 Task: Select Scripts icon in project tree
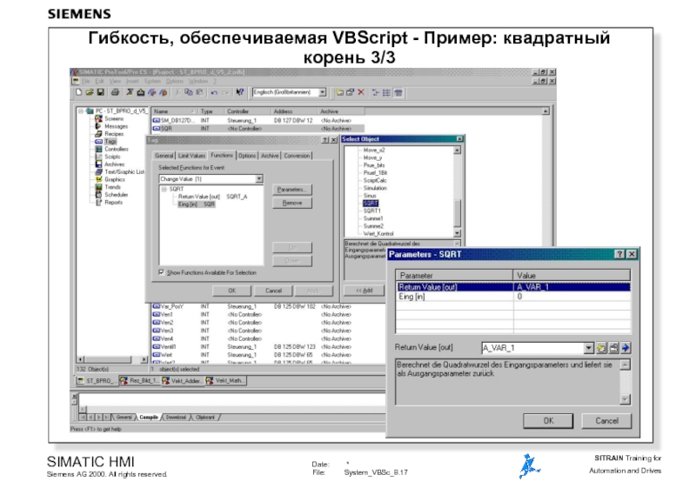98,157
